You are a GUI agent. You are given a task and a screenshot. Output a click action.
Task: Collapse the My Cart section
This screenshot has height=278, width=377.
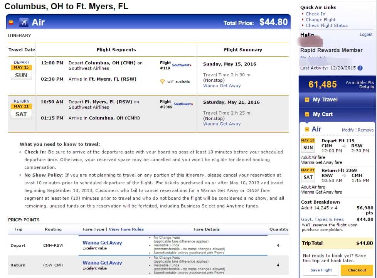(x=307, y=114)
